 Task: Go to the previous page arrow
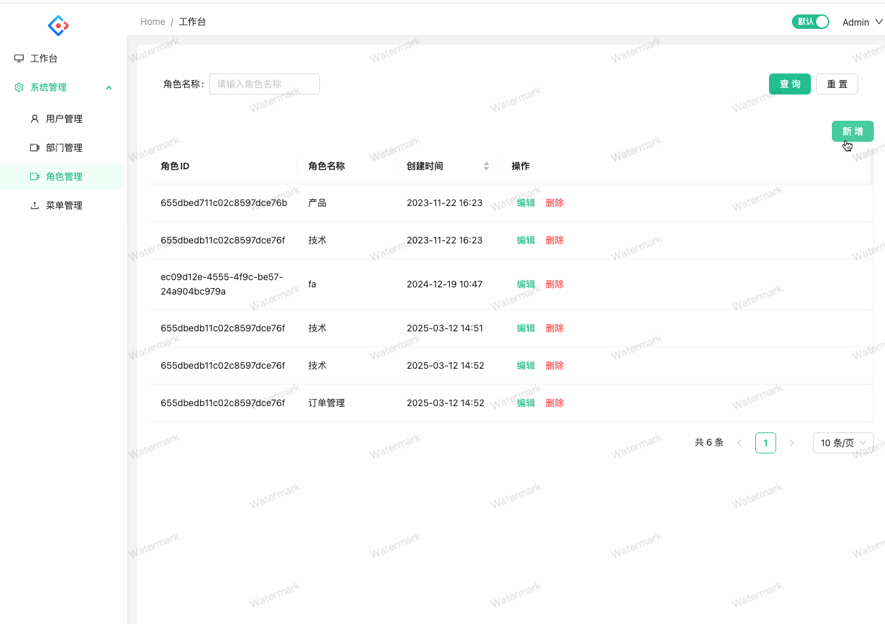pos(739,443)
